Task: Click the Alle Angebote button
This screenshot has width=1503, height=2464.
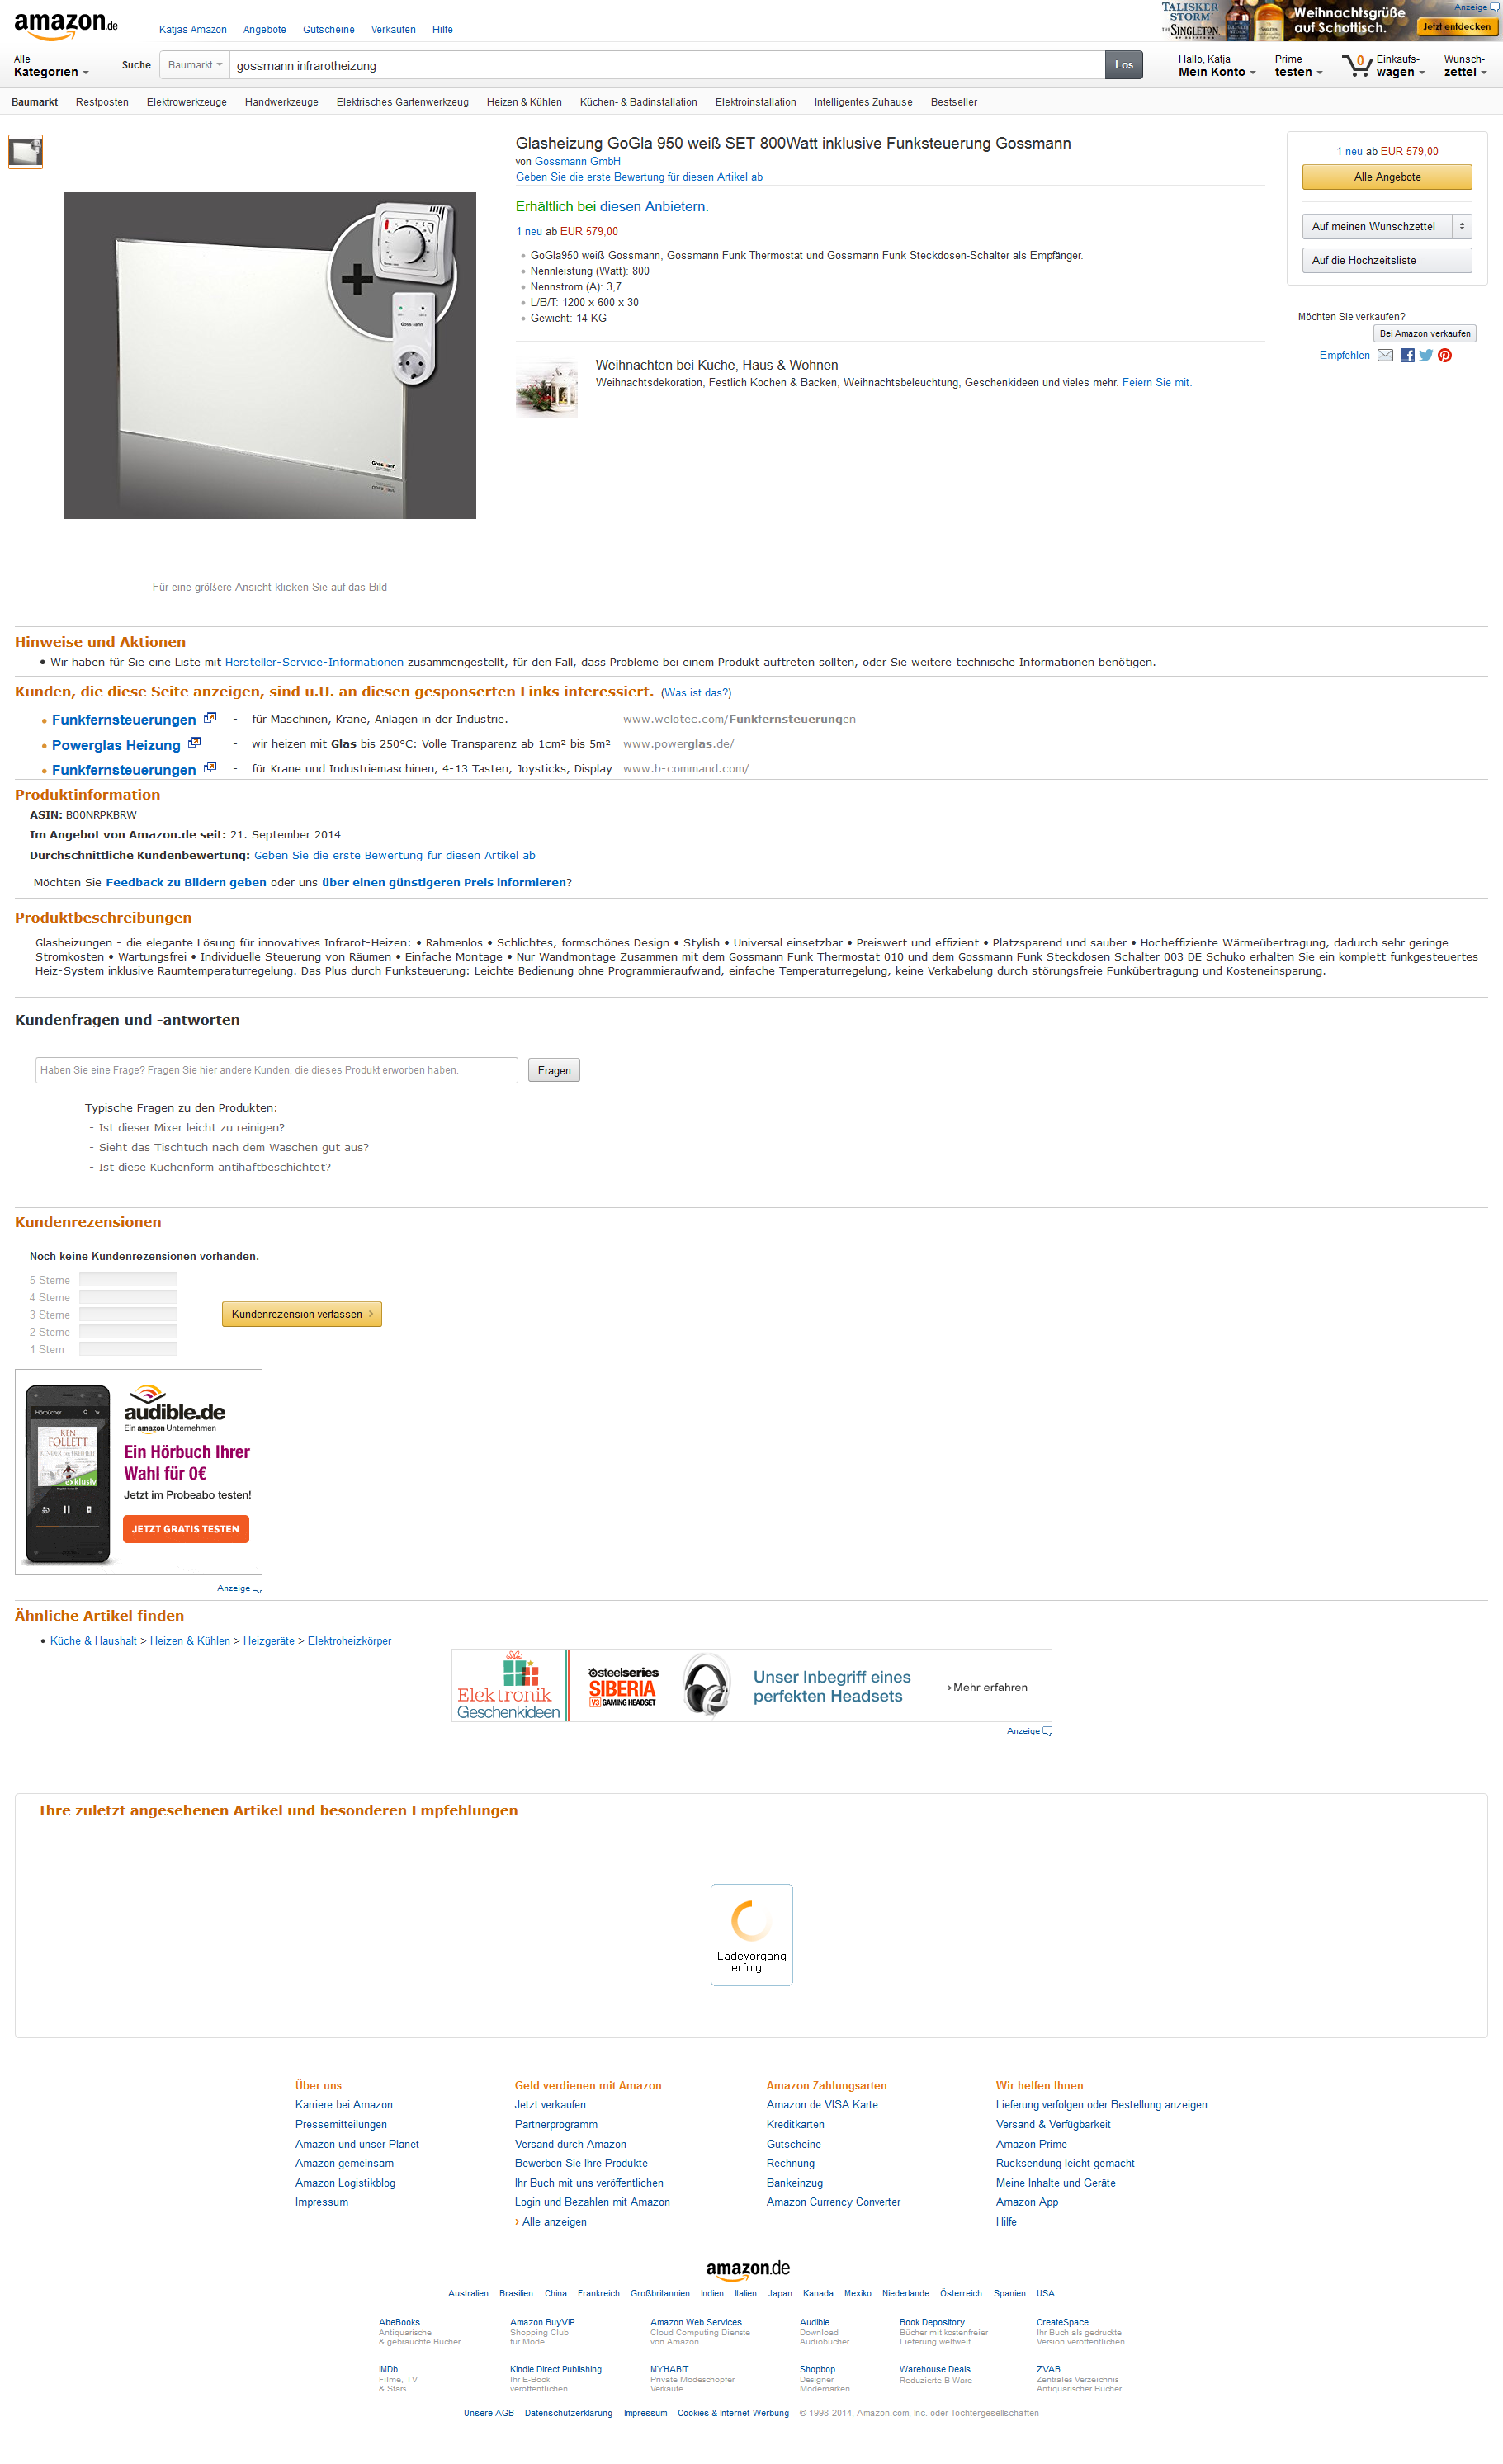Action: pos(1386,177)
